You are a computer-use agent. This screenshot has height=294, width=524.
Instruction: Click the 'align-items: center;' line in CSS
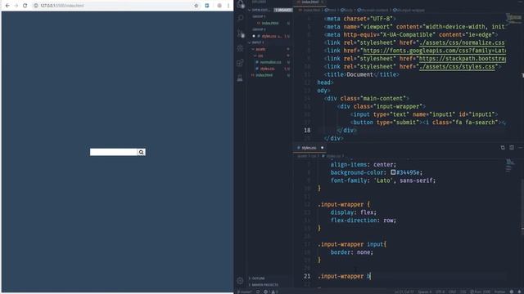click(364, 165)
